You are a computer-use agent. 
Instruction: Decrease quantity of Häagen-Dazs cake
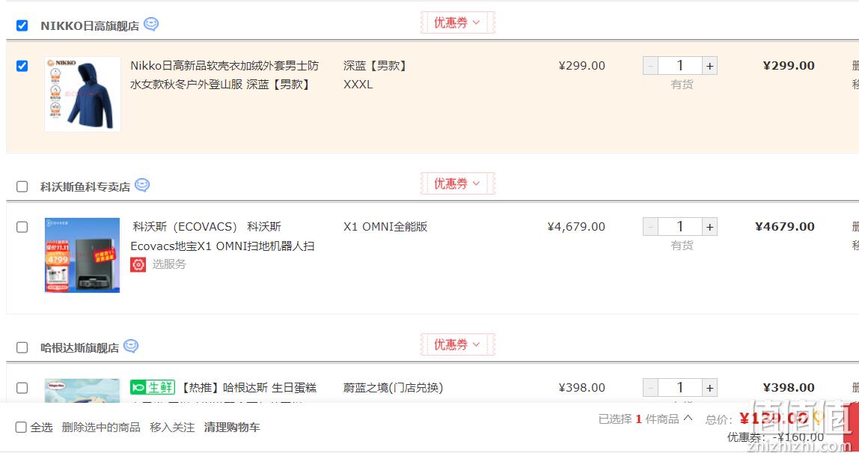(x=650, y=388)
